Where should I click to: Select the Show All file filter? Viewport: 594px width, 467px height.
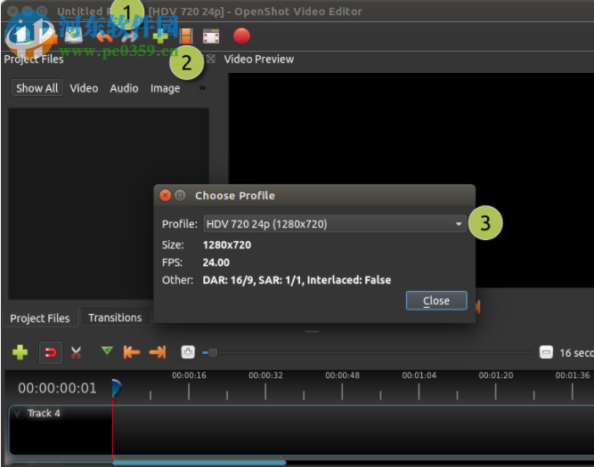pyautogui.click(x=37, y=88)
